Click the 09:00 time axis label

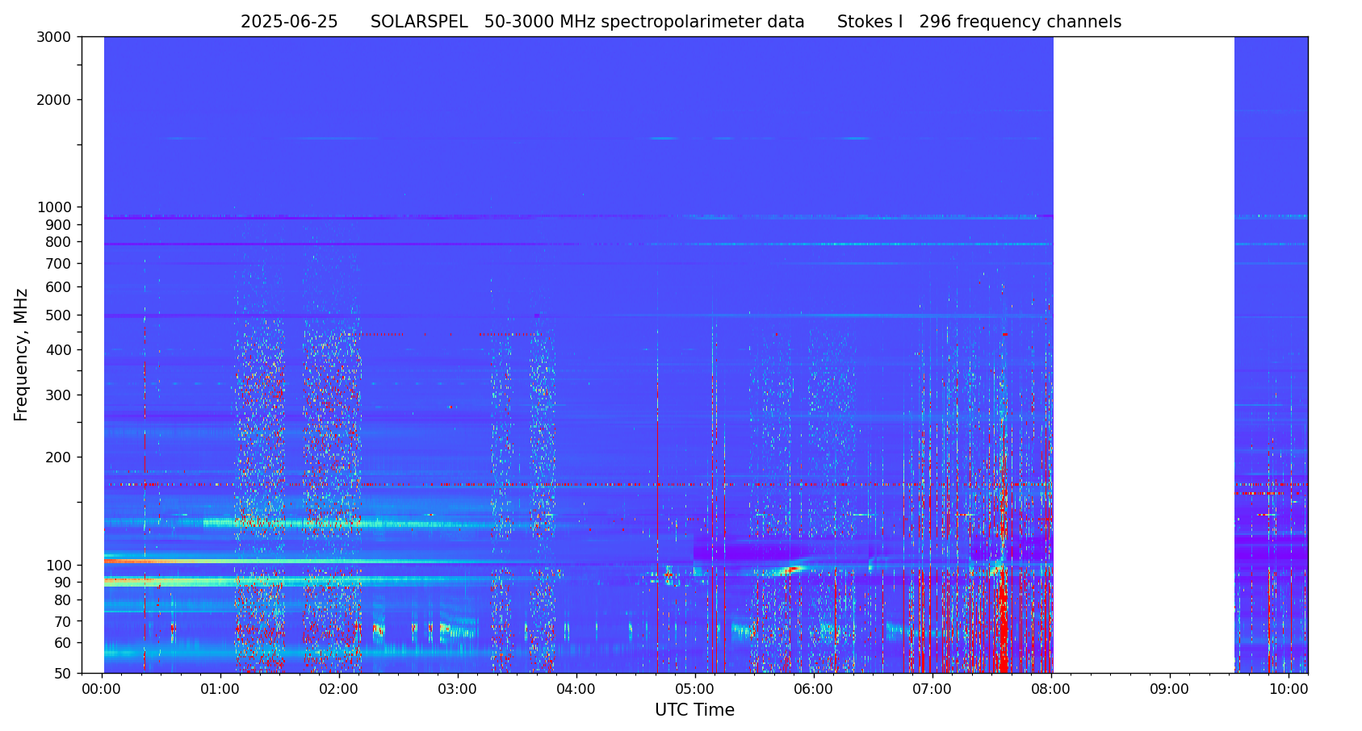tap(1170, 690)
